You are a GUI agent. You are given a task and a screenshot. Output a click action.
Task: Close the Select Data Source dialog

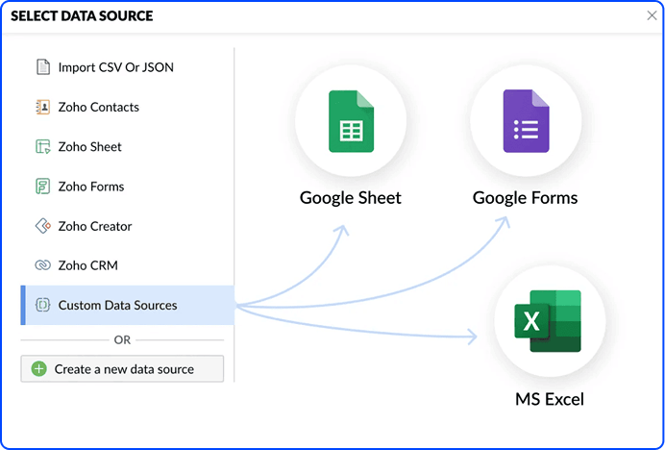[x=652, y=15]
